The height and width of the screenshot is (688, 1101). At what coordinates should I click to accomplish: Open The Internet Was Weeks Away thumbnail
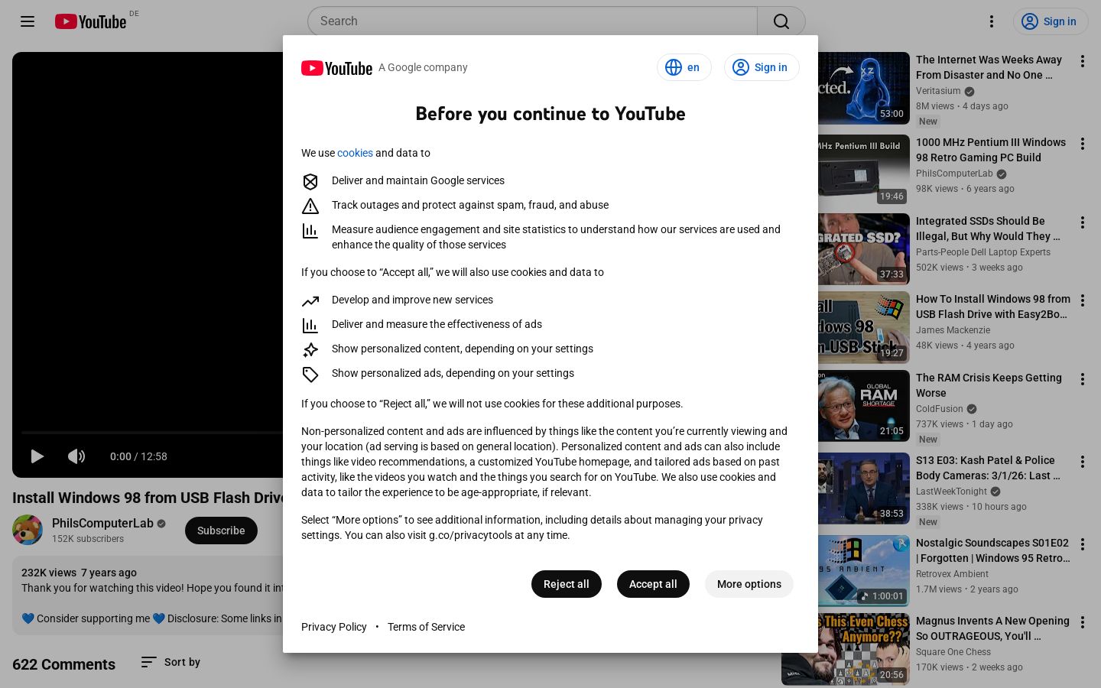[864, 88]
